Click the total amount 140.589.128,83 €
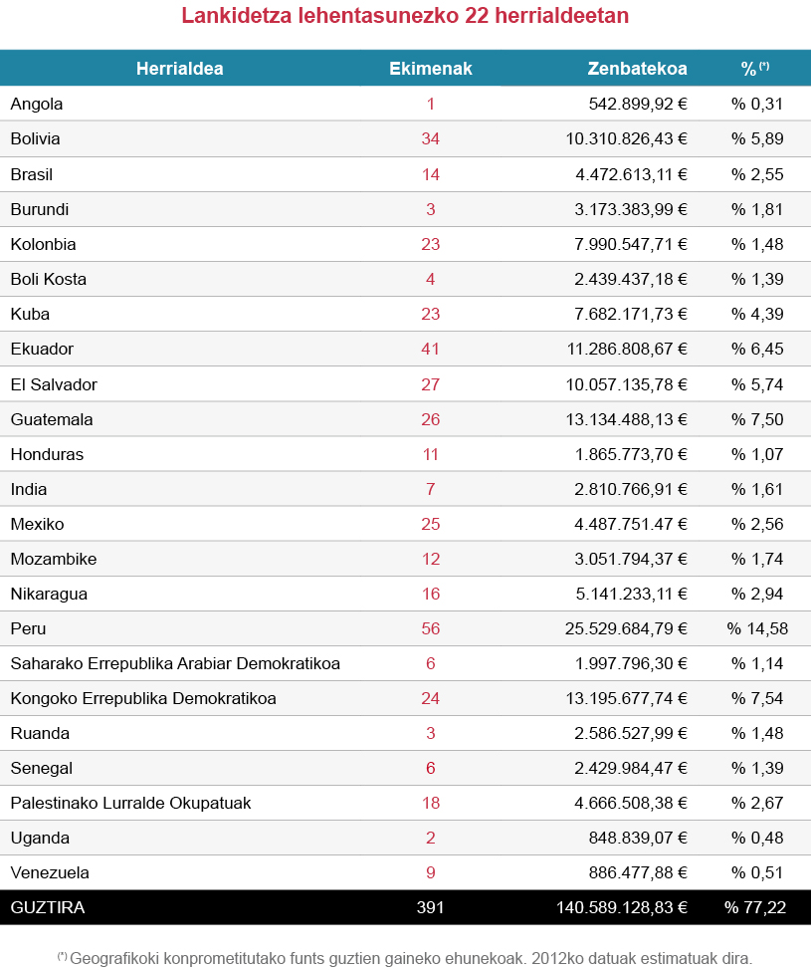Viewport: 811px width, 970px height. (x=622, y=907)
